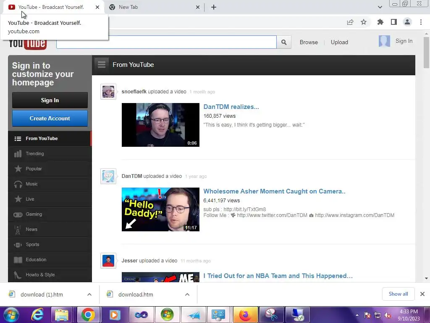Open the Trending category
The height and width of the screenshot is (323, 430).
coord(50,154)
